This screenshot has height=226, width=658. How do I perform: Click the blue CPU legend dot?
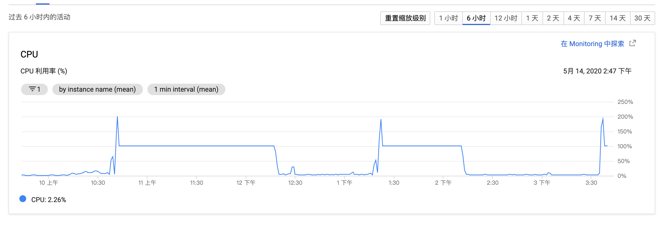22,199
